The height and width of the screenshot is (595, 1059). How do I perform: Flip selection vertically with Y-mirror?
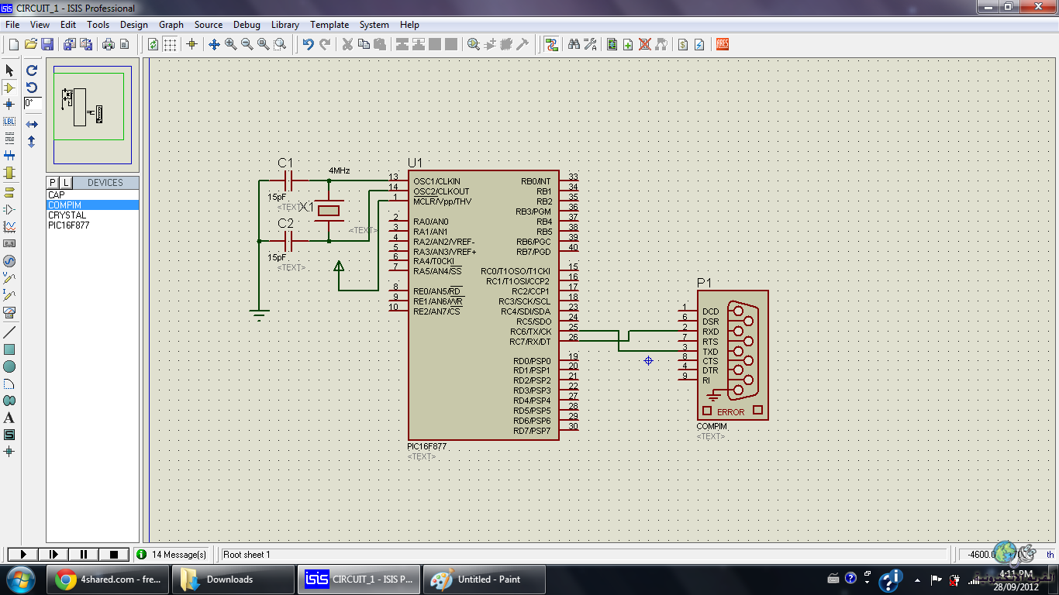tap(32, 142)
